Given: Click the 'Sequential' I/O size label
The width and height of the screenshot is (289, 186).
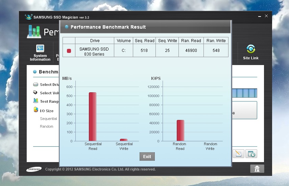Looking at the screenshot, I should pyautogui.click(x=48, y=119).
